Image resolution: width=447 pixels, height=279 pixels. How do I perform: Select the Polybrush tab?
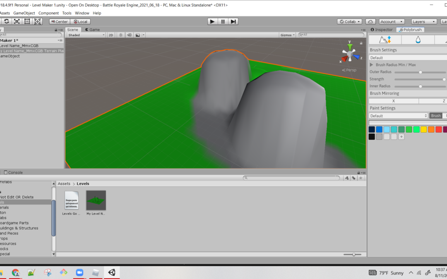[410, 30]
